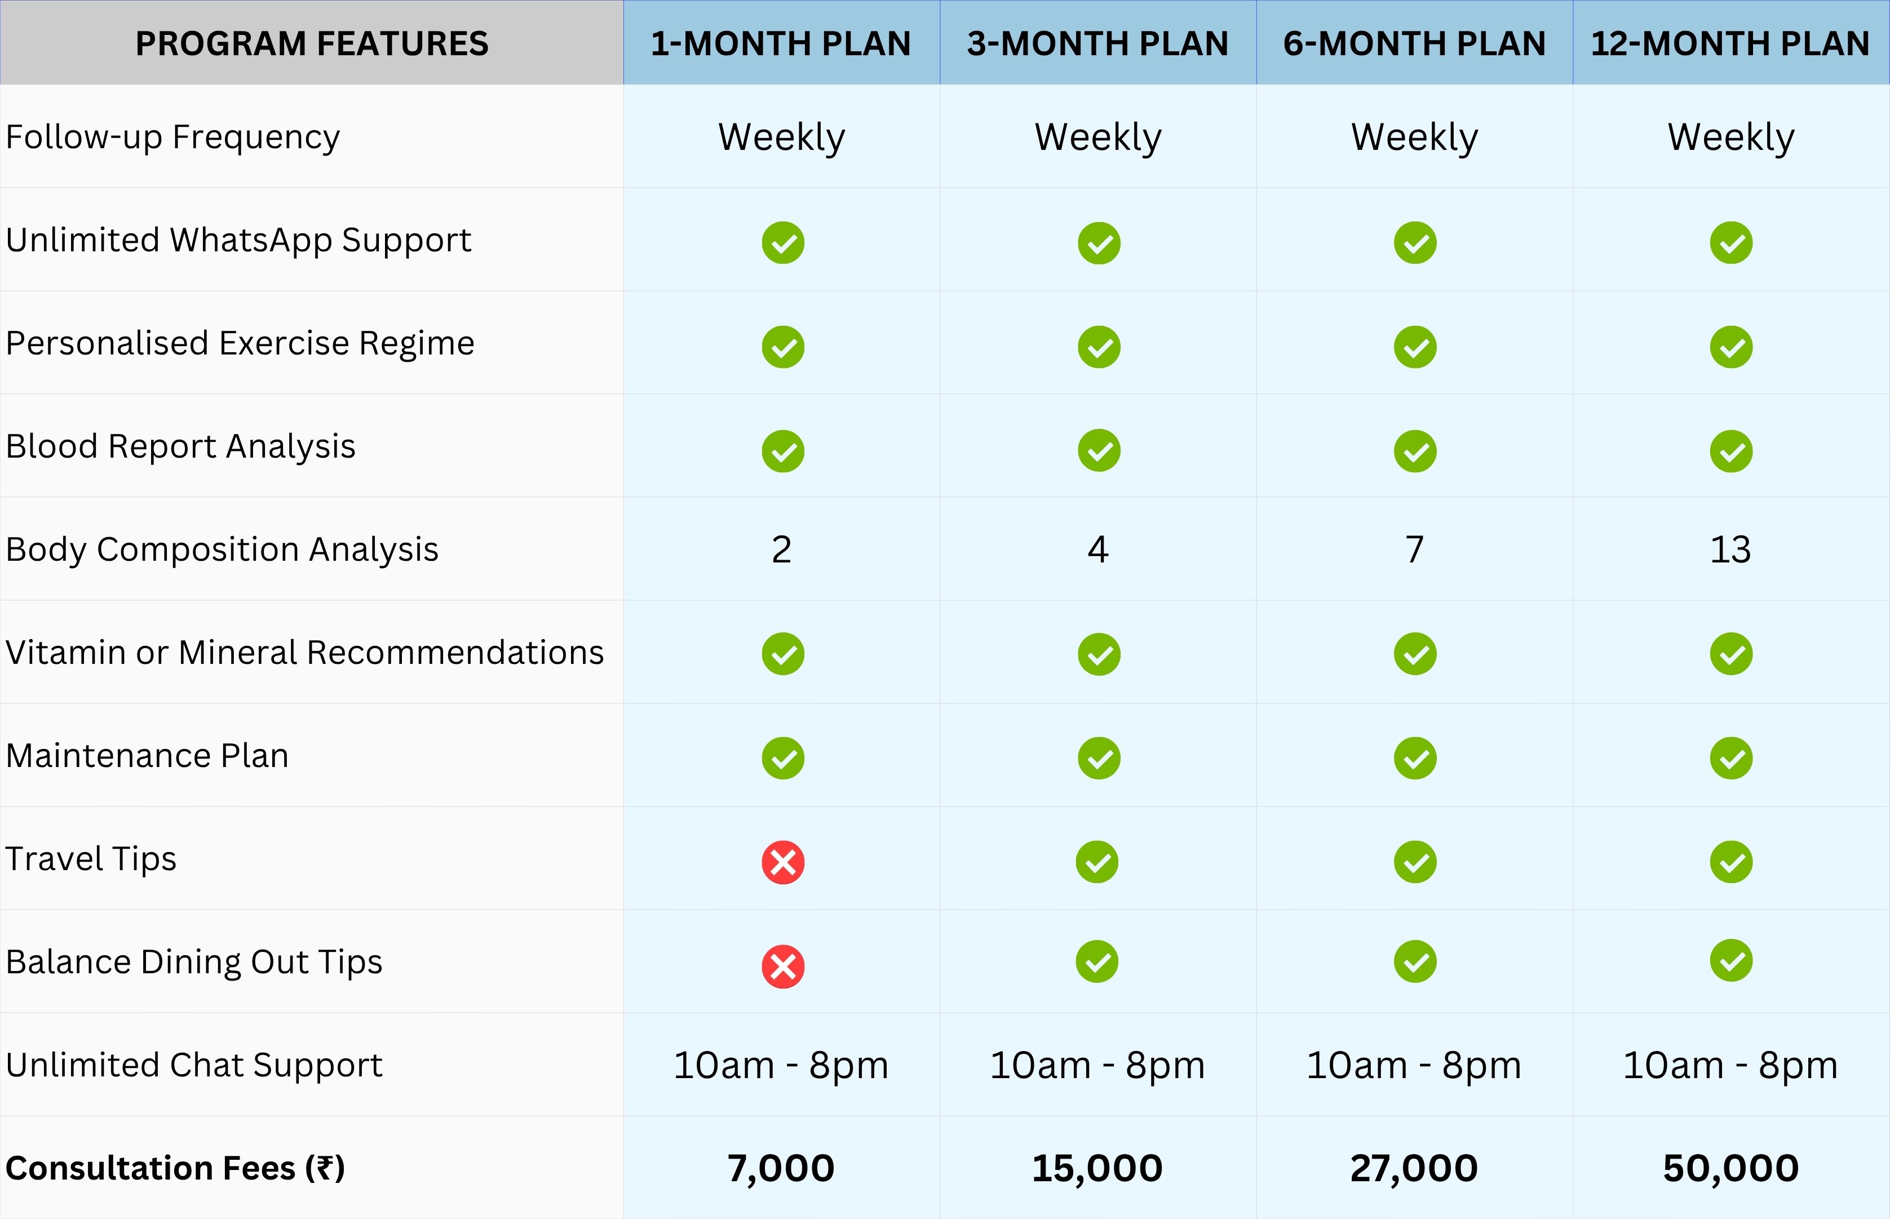Screen dimensions: 1890x1219
Task: Select the 1-MONTH PLAN column header
Action: [781, 43]
